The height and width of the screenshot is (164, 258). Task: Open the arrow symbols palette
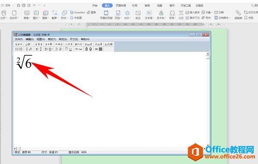[x=59, y=44]
